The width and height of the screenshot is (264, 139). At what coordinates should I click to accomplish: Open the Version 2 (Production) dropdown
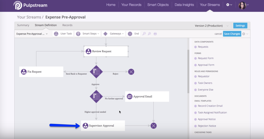(211, 26)
